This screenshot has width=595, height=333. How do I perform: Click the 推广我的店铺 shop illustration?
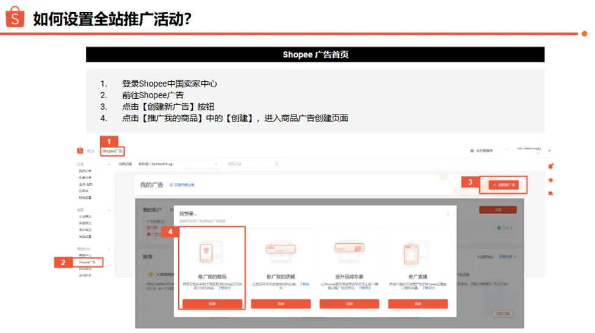281,251
